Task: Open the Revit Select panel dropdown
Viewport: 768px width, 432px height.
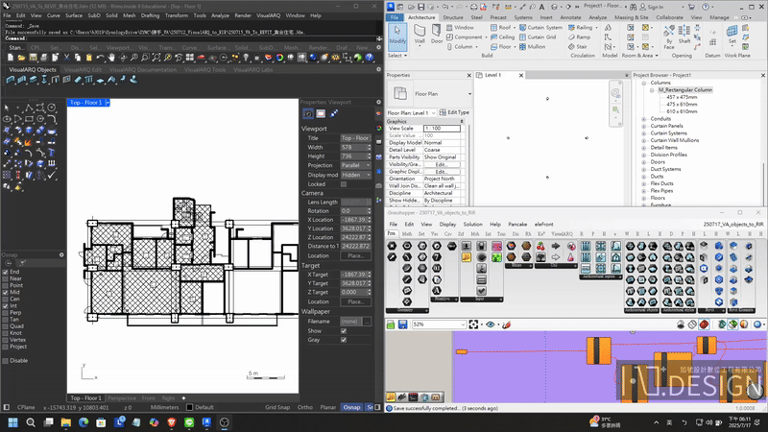Action: click(x=397, y=56)
